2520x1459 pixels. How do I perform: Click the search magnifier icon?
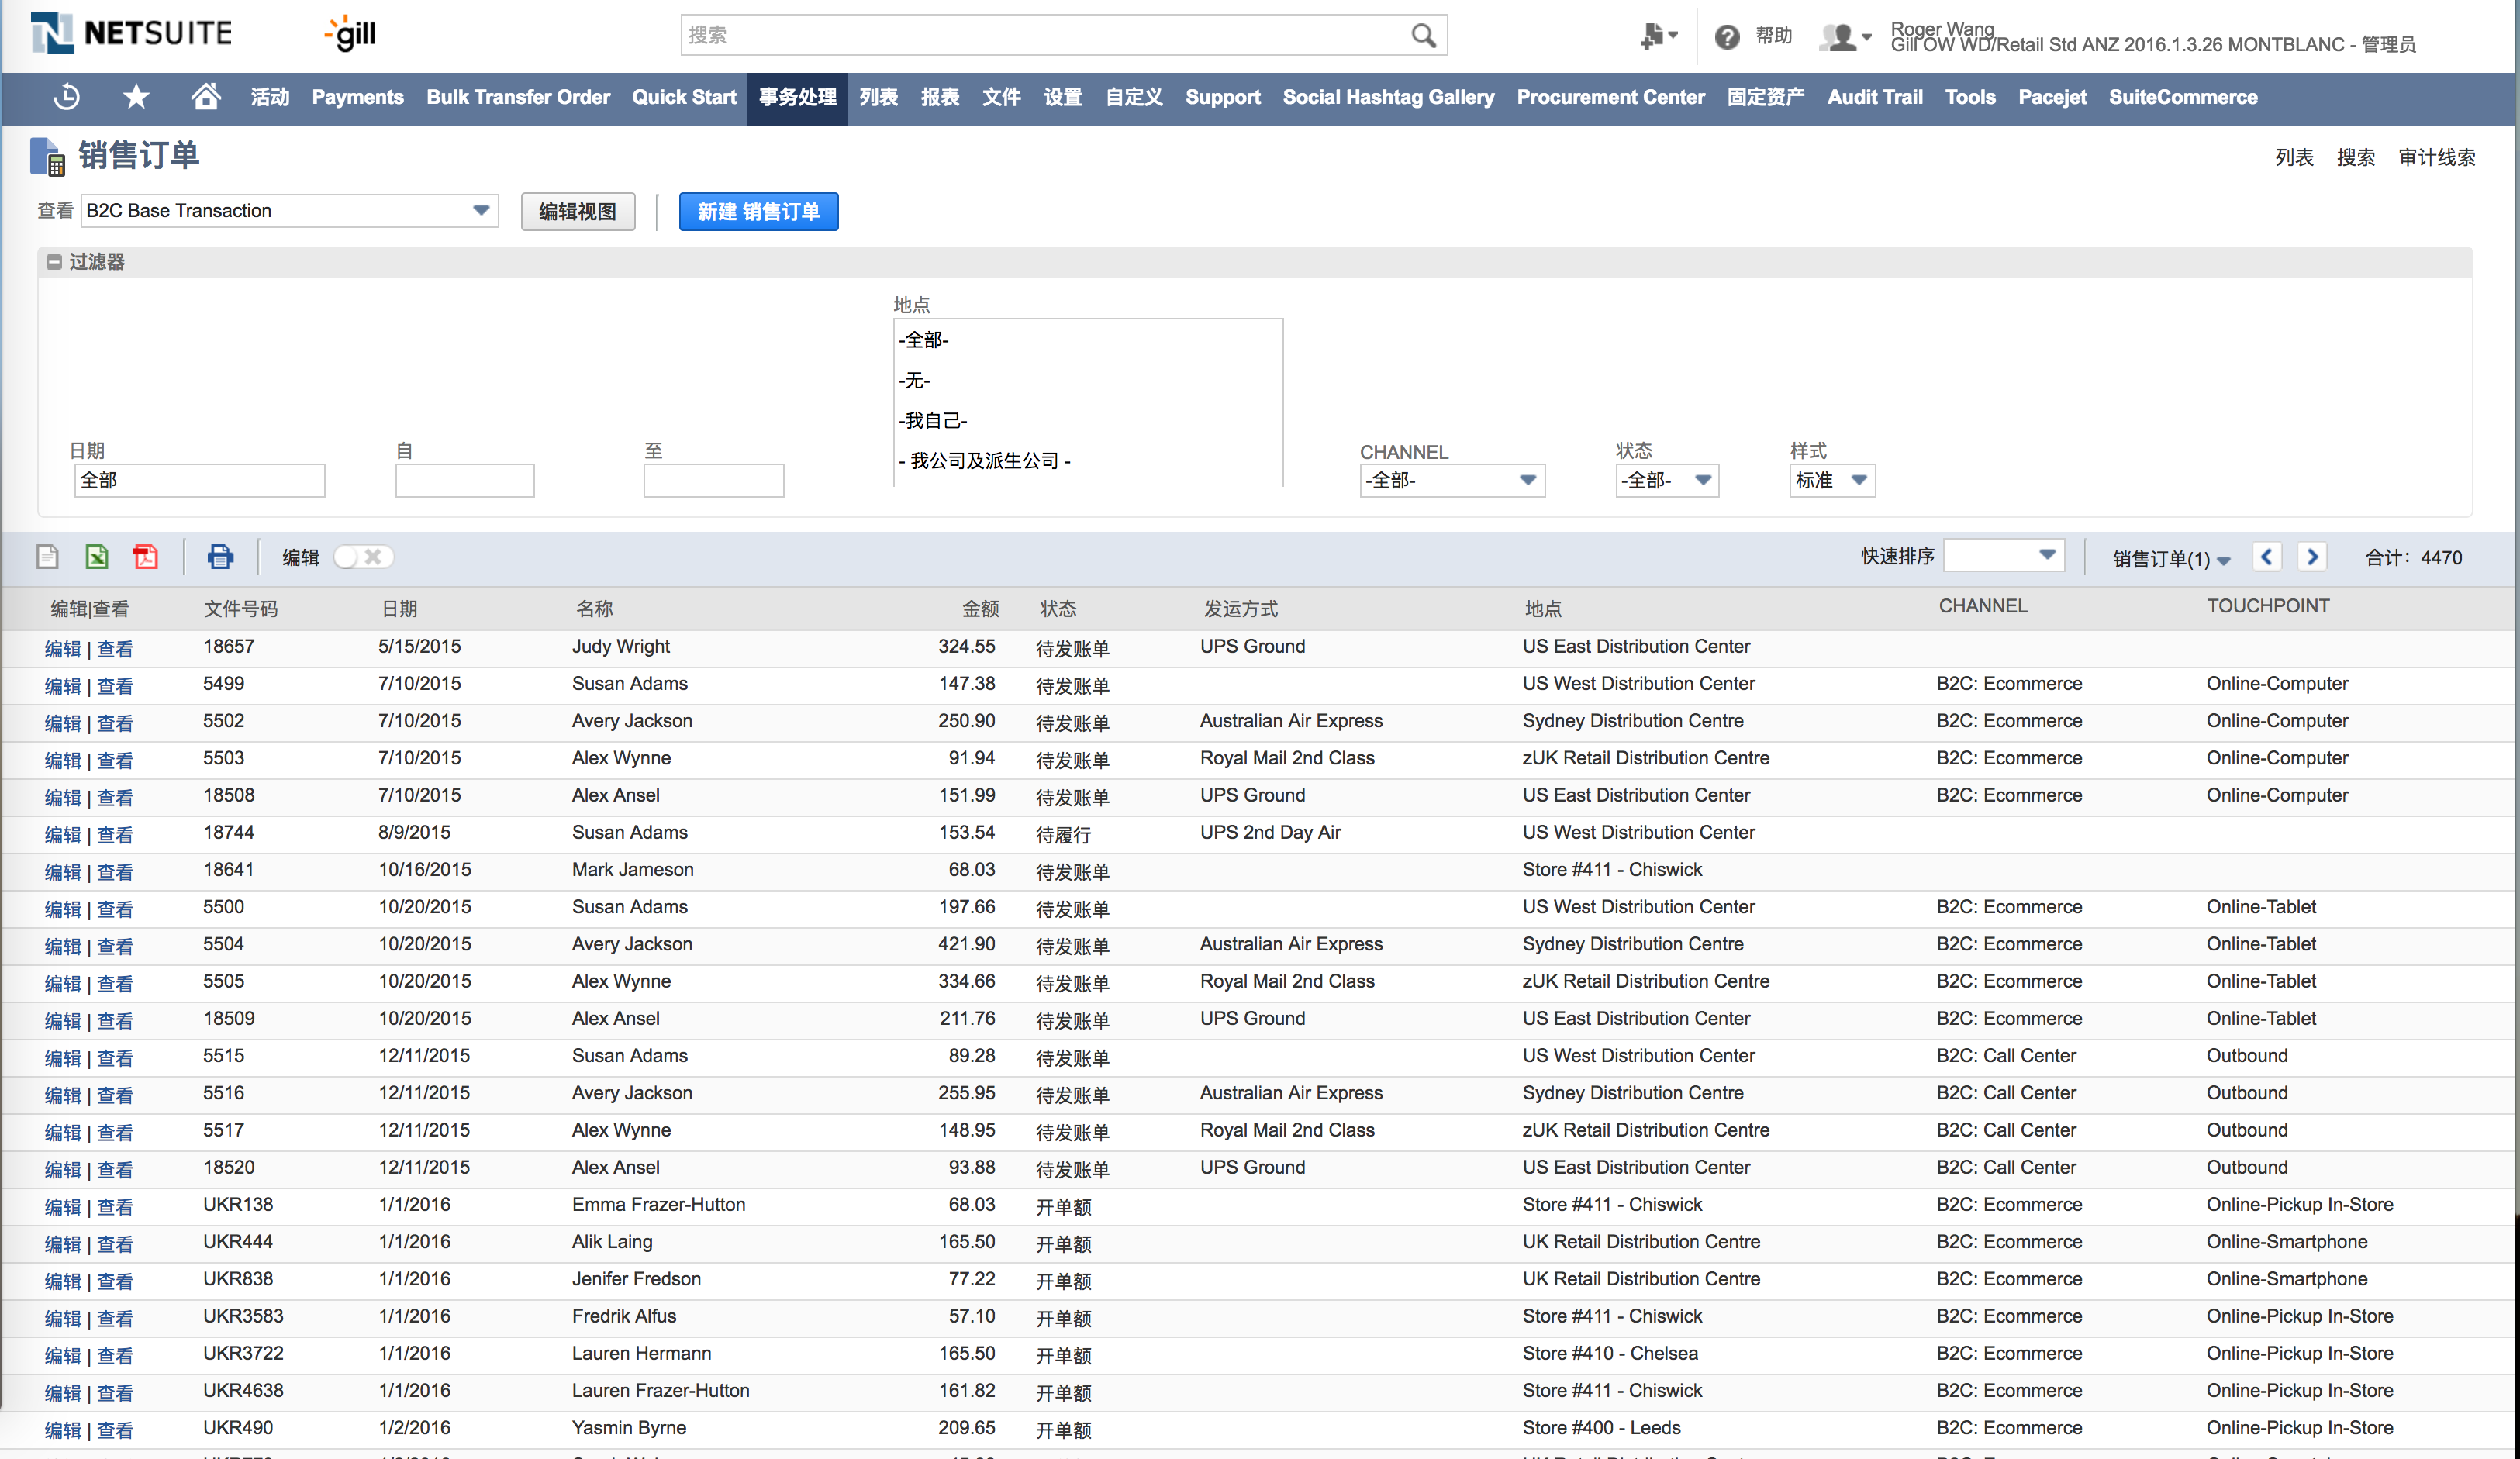point(1423,36)
